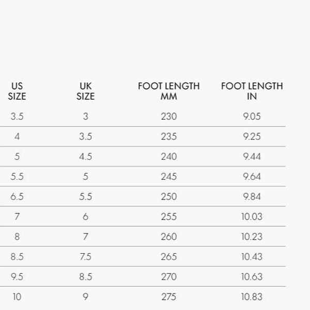This screenshot has height=310, width=310.
Task: Click the 10.83 inch value
Action: tap(252, 297)
